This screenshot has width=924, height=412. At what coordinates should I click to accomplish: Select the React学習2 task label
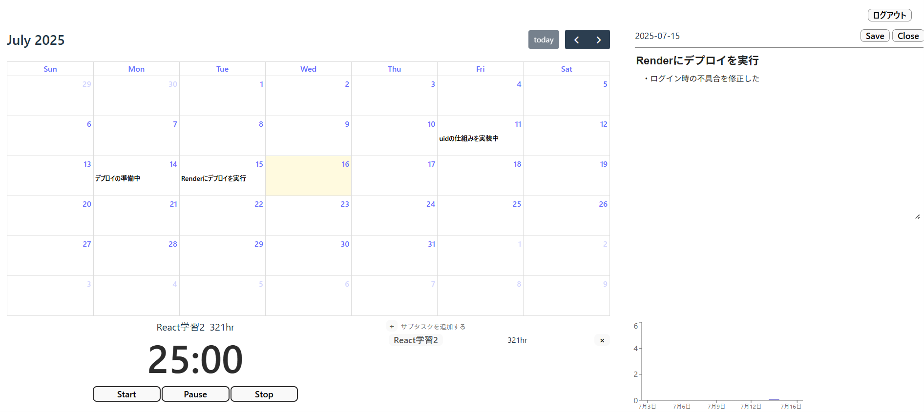pyautogui.click(x=416, y=340)
